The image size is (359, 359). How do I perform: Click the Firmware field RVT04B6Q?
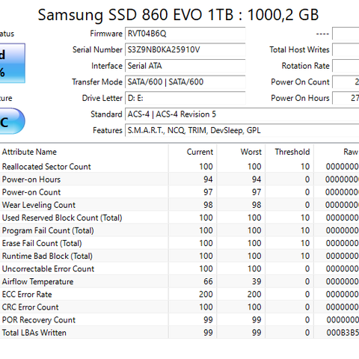(185, 34)
